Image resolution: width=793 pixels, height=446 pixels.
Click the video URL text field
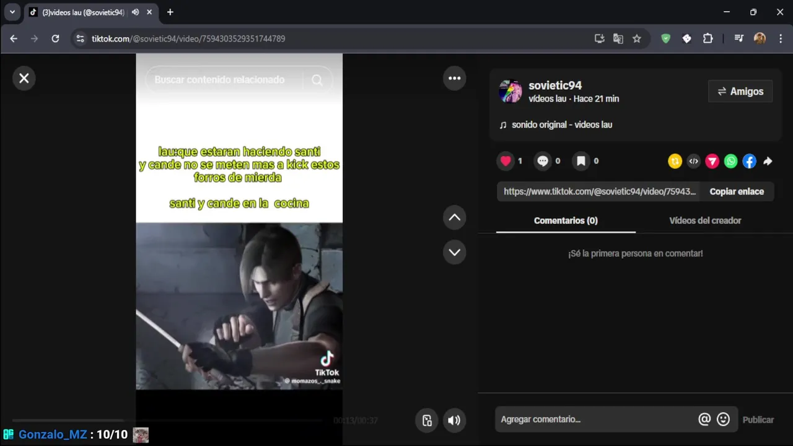point(599,191)
